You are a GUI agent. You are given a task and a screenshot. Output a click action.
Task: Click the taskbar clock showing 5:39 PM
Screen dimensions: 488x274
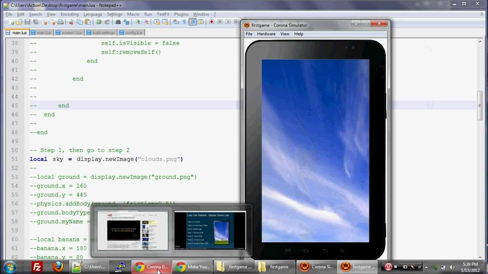[470, 267]
